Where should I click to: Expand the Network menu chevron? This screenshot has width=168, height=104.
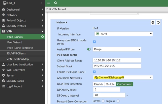point(43,15)
